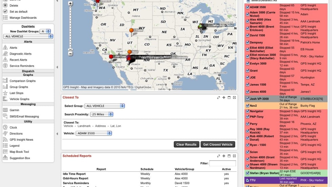The image size is (332, 187).
Task: Click the Get Closest Vehicle button
Action: point(217,144)
